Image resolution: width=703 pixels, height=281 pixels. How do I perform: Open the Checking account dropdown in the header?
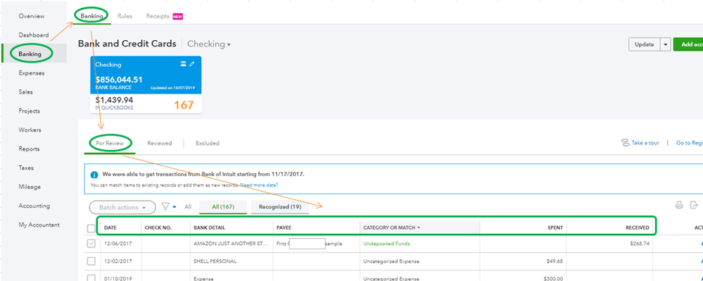[x=209, y=44]
